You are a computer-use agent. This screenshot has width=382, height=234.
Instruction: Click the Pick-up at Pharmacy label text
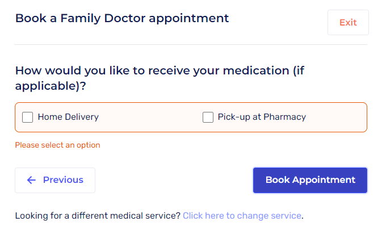pos(262,117)
